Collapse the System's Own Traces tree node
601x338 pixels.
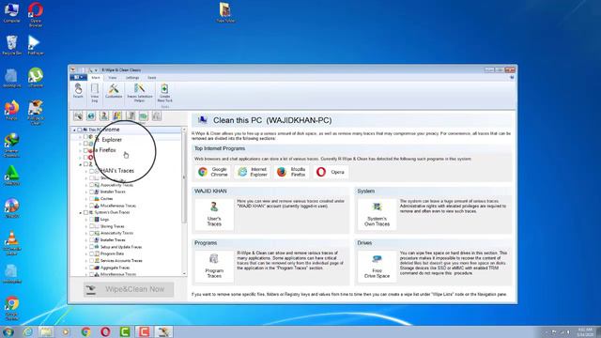(x=81, y=212)
